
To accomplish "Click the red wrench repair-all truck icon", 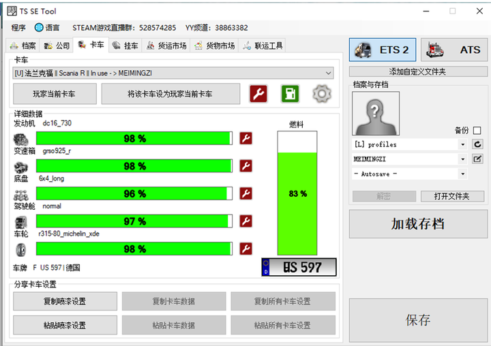I will pos(258,93).
